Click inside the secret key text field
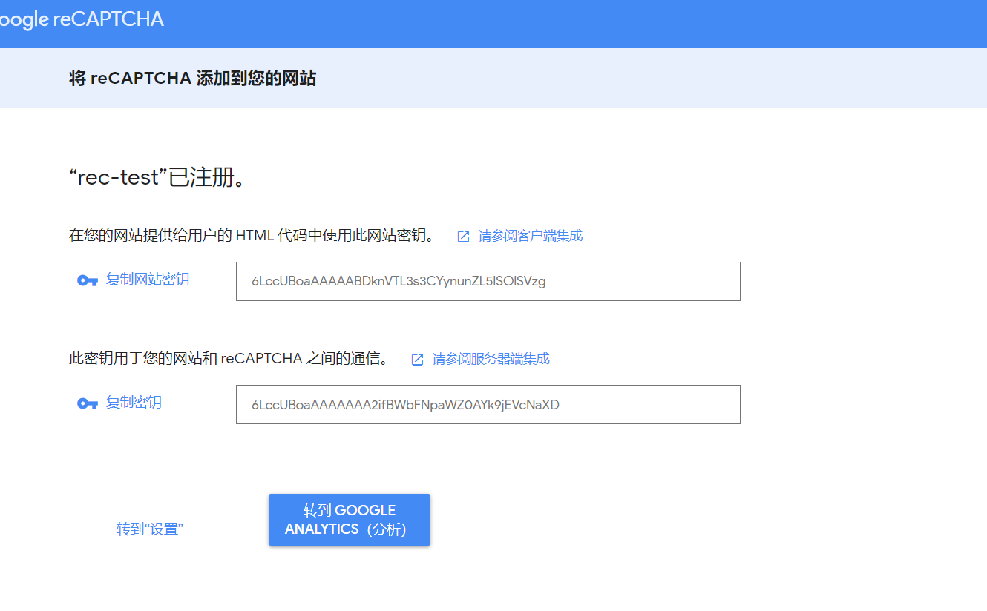Image resolution: width=987 pixels, height=611 pixels. point(488,404)
